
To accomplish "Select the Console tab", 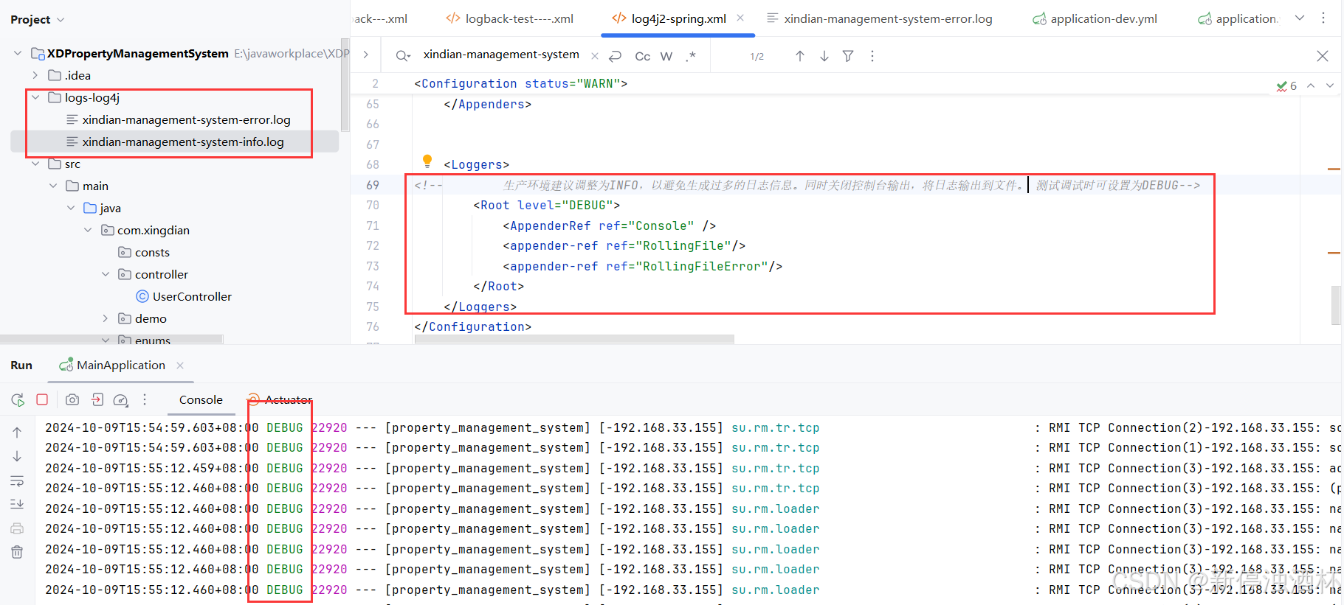I will point(201,399).
